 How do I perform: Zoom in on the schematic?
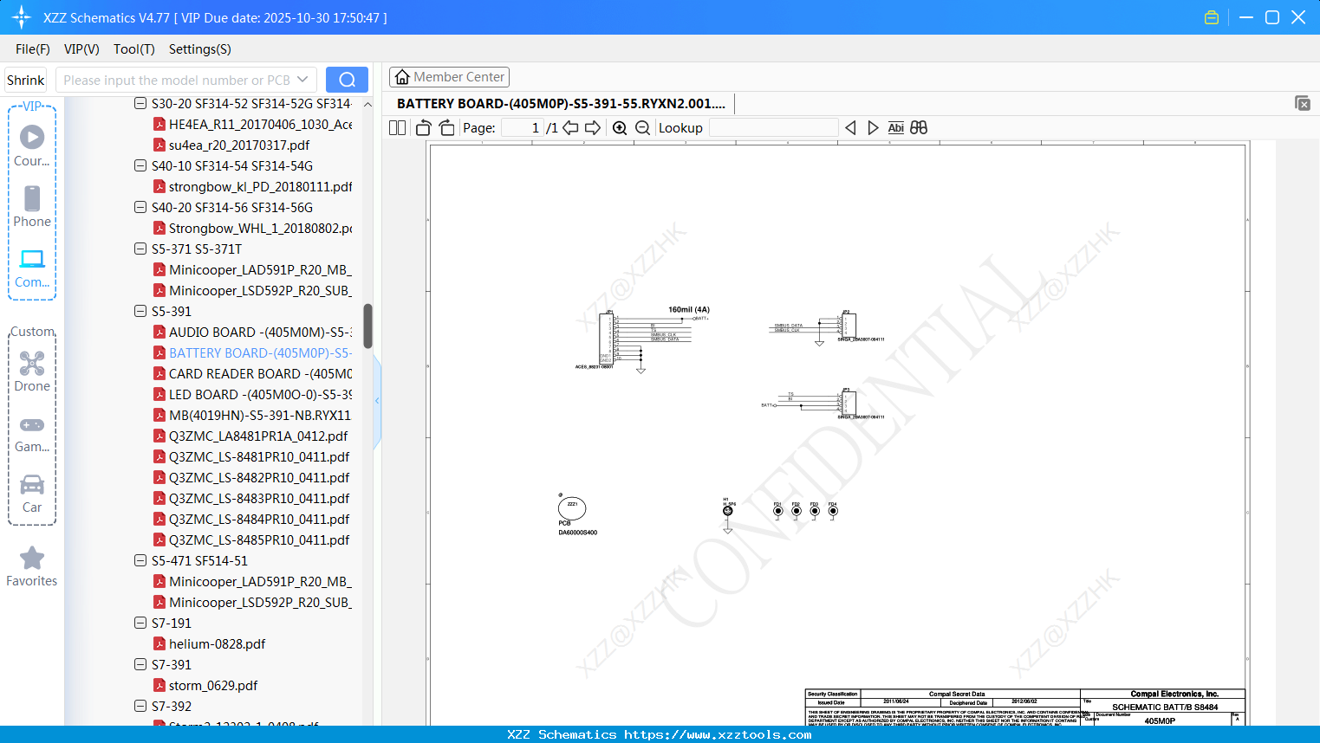coord(620,128)
